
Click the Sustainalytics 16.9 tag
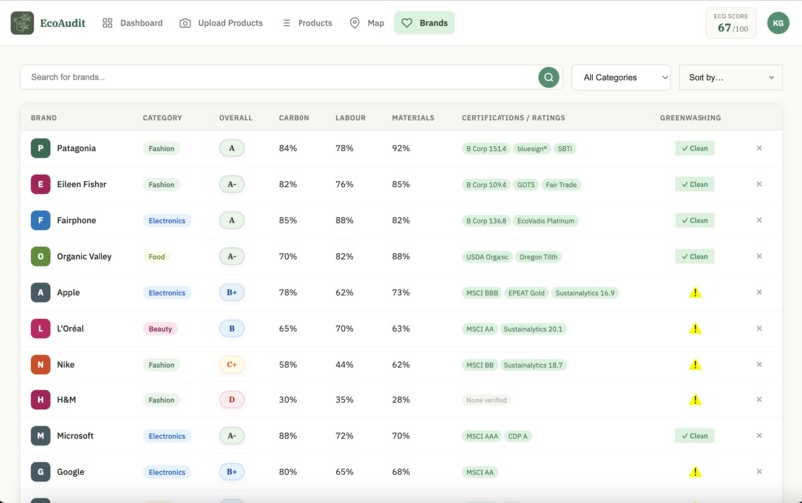click(x=585, y=293)
